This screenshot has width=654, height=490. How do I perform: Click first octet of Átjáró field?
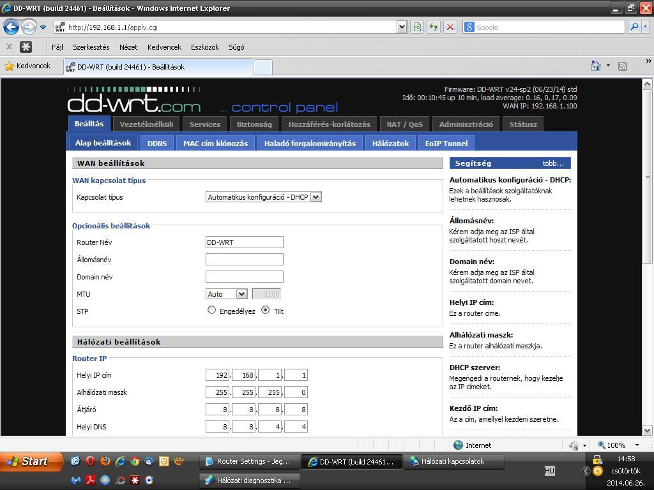[x=218, y=410]
